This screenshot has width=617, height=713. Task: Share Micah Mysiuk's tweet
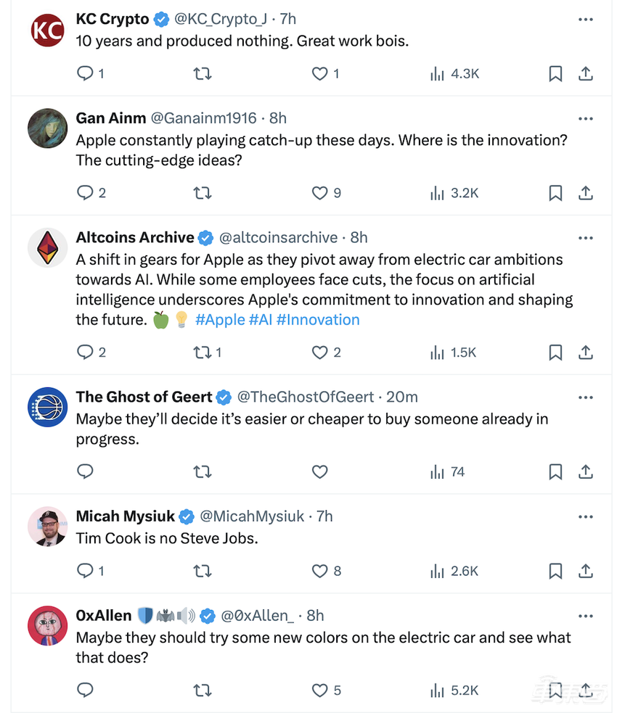[x=586, y=571]
